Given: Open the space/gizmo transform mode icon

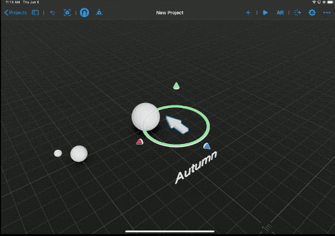Looking at the screenshot, I should pos(99,12).
